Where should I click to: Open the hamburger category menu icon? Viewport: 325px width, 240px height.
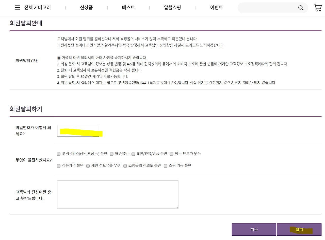click(x=17, y=7)
